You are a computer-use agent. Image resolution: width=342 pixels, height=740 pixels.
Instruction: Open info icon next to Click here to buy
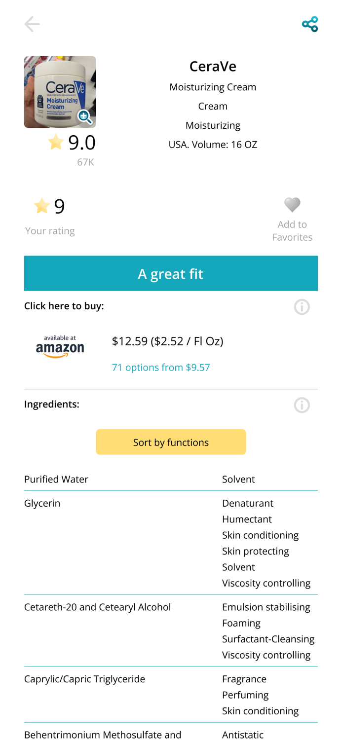[302, 307]
